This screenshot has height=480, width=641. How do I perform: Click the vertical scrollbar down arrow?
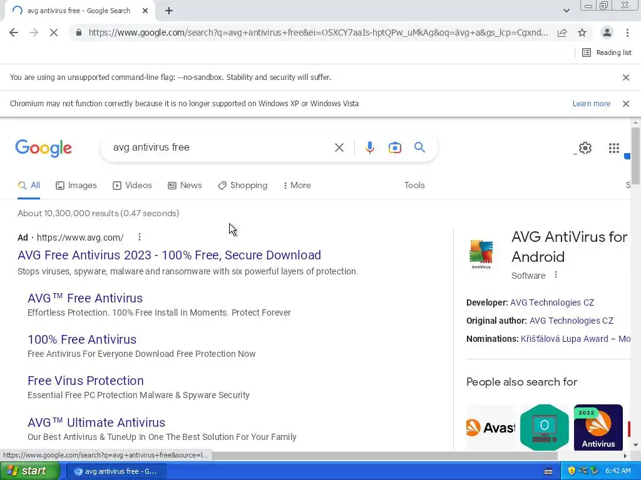pos(635,445)
